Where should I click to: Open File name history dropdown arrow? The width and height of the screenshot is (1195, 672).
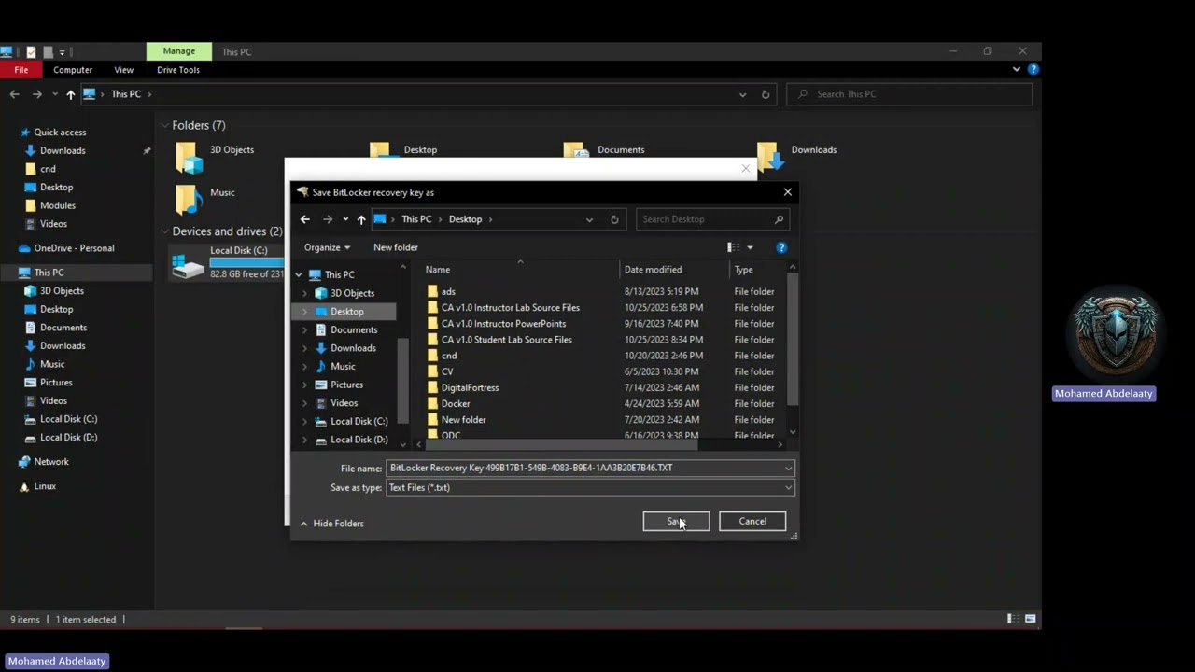(788, 468)
